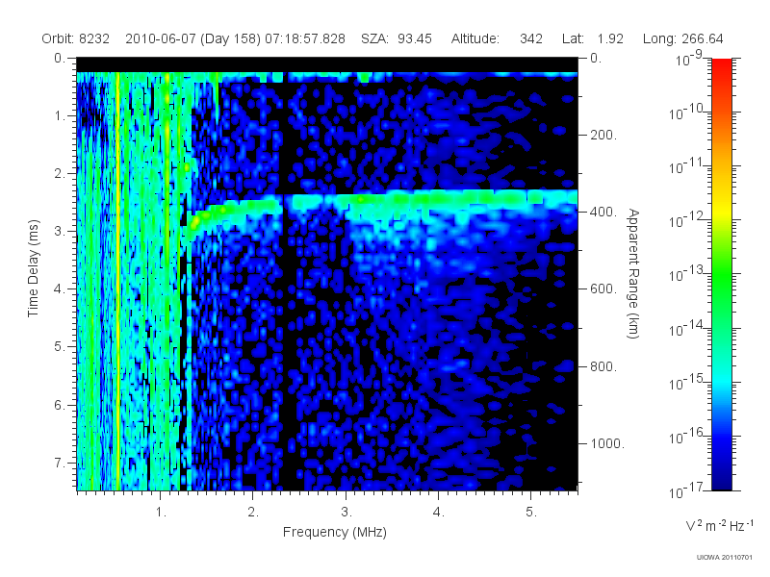Click the '3.' tick on the frequency axis
This screenshot has height=577, width=770.
[x=346, y=513]
